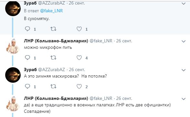Click Зураб's avatar on "В сухомятку." tweet
Viewport: 190px width, 117px height.
point(13,8)
